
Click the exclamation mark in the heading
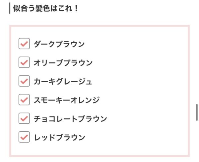(76, 9)
